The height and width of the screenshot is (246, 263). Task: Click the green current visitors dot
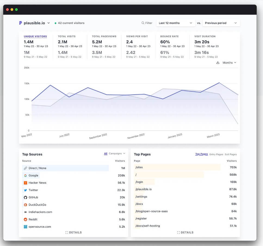(x=55, y=23)
